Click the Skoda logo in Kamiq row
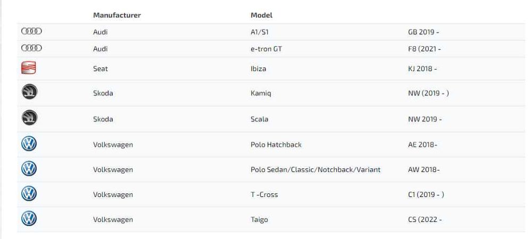Image resolution: width=532 pixels, height=239 pixels. coord(29,93)
